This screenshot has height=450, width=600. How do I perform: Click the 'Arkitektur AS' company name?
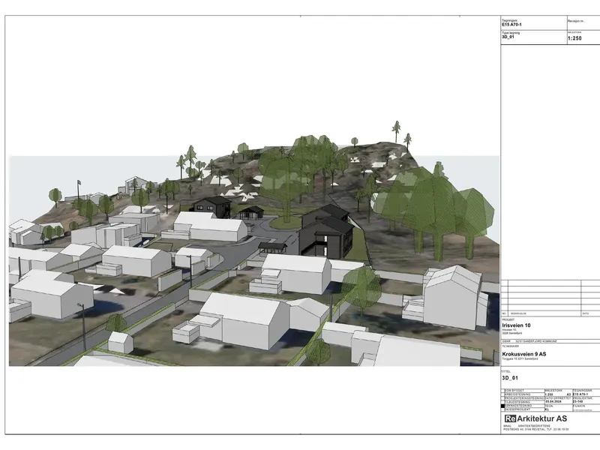(x=541, y=418)
